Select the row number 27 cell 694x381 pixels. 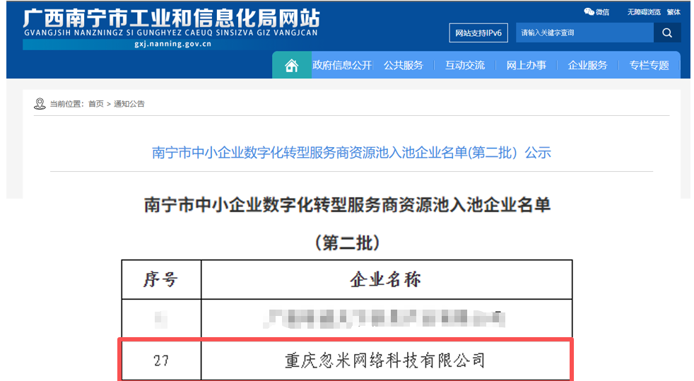(161, 361)
